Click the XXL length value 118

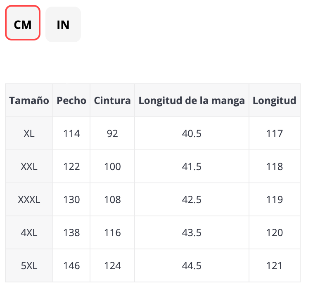coord(275,167)
